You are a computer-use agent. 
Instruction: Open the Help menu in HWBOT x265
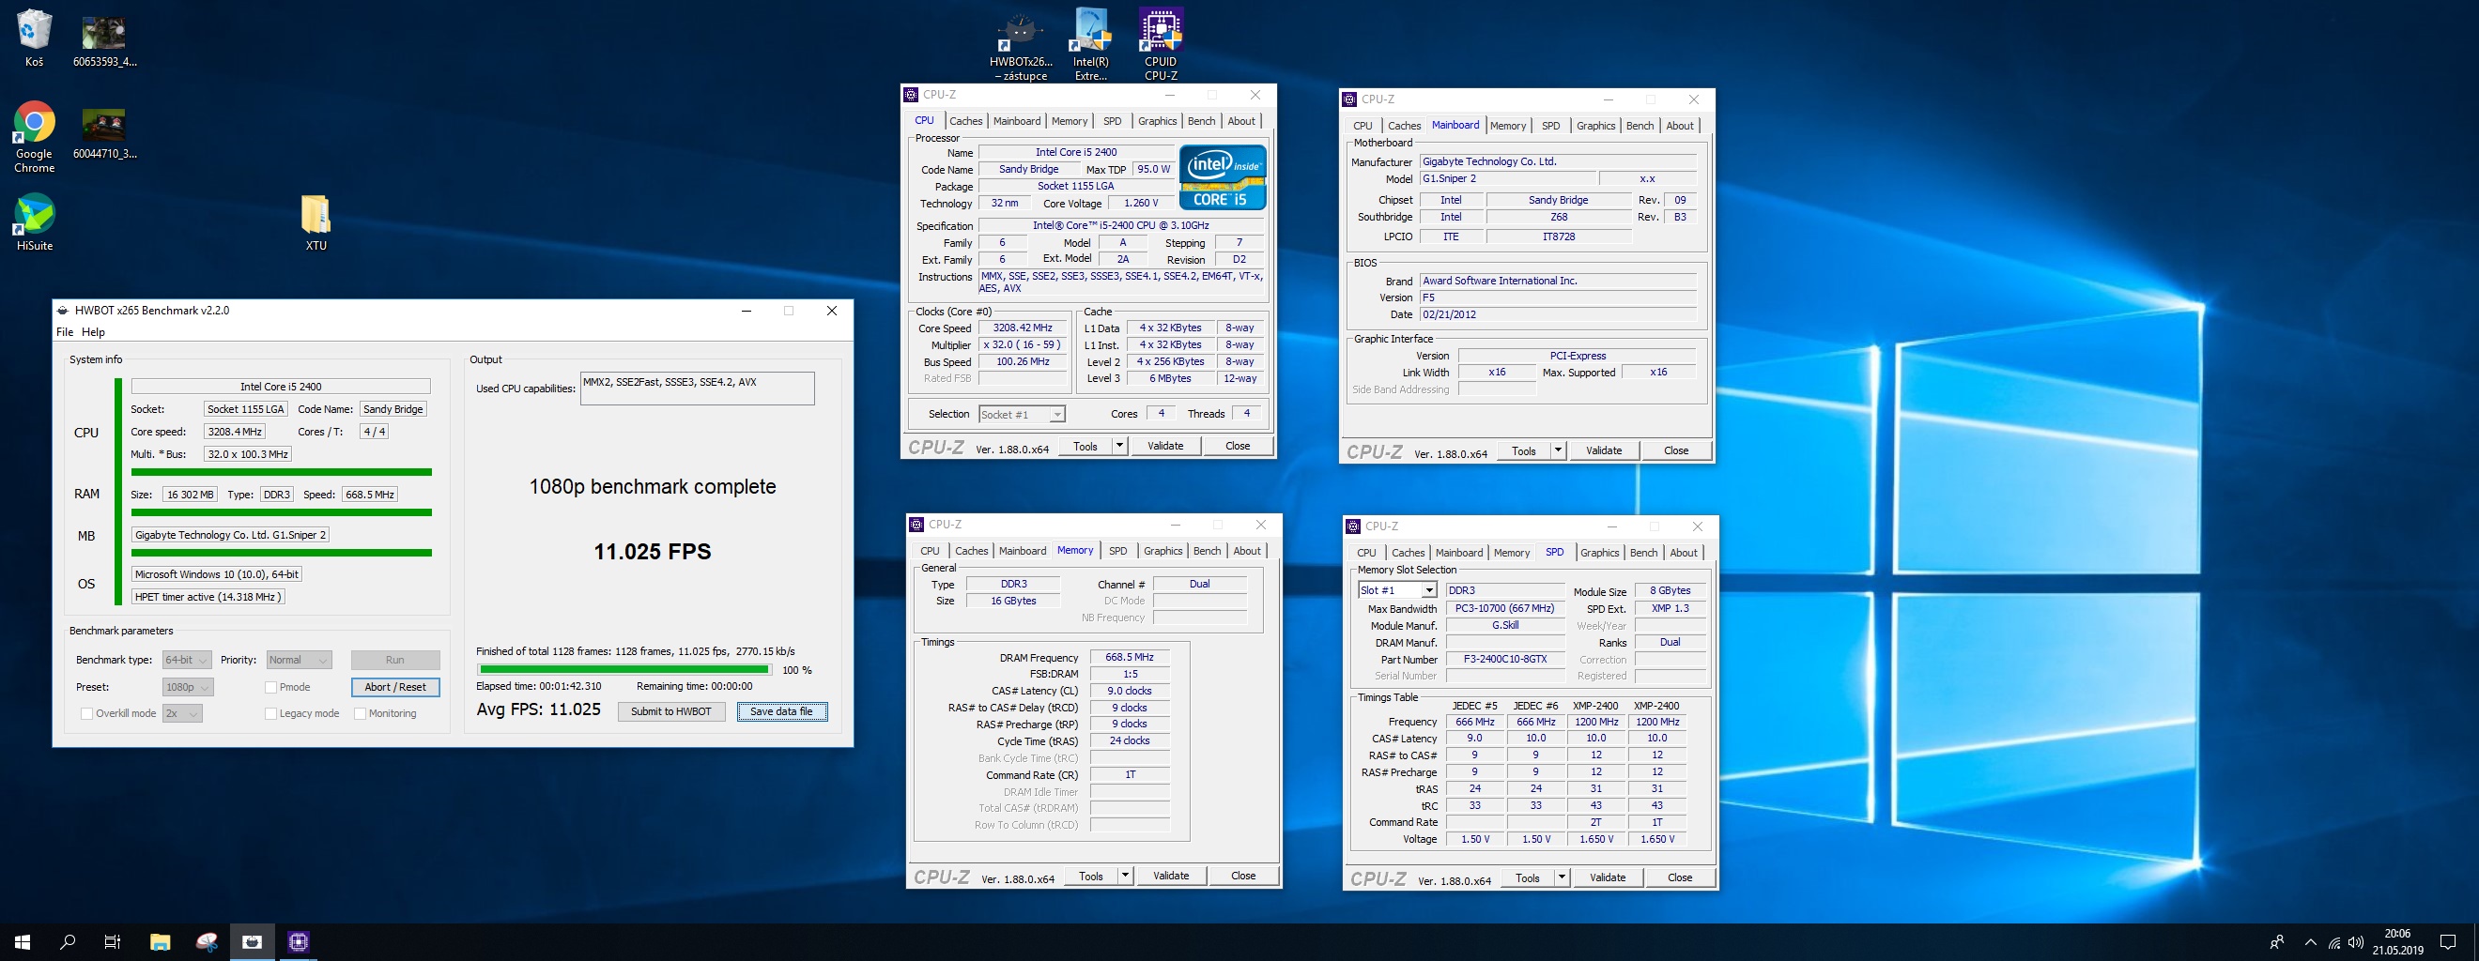pyautogui.click(x=93, y=332)
